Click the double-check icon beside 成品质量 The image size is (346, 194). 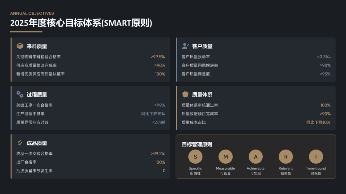click(20, 143)
